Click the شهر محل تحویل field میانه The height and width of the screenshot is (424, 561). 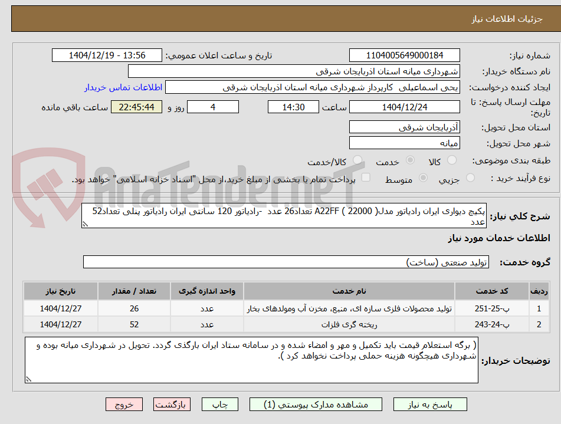[x=404, y=143]
